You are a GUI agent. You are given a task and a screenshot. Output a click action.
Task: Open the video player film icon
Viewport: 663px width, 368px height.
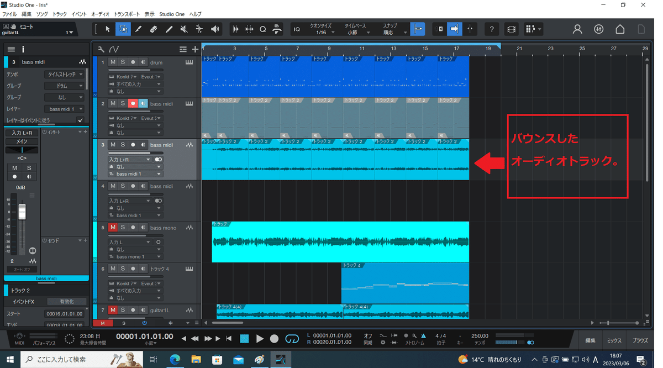point(511,29)
